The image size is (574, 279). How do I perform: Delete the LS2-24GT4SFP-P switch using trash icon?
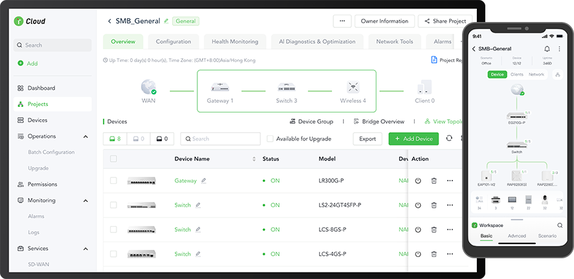434,205
